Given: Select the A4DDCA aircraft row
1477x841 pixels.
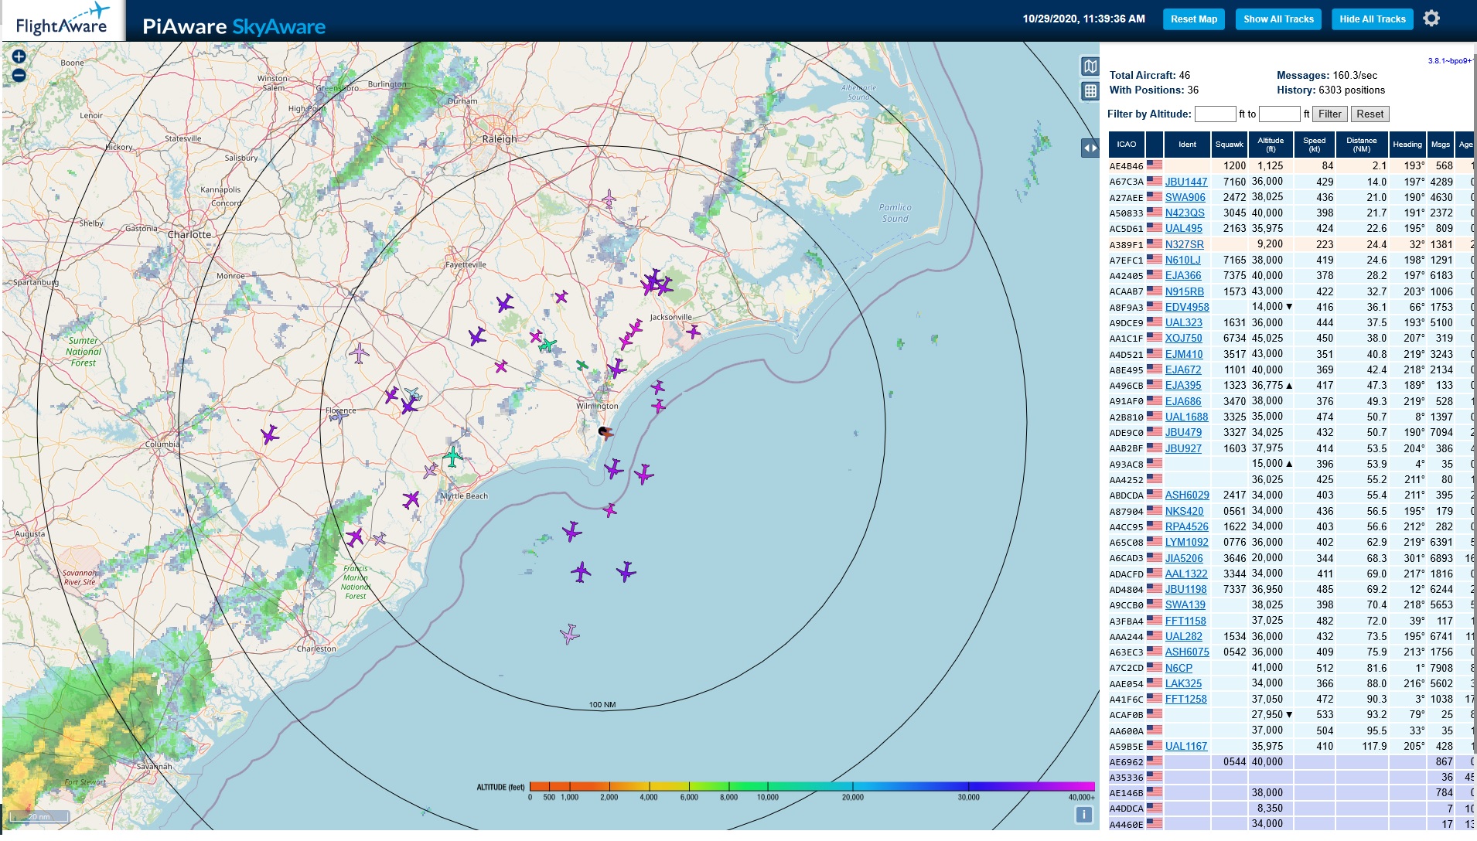Looking at the screenshot, I should (1291, 809).
